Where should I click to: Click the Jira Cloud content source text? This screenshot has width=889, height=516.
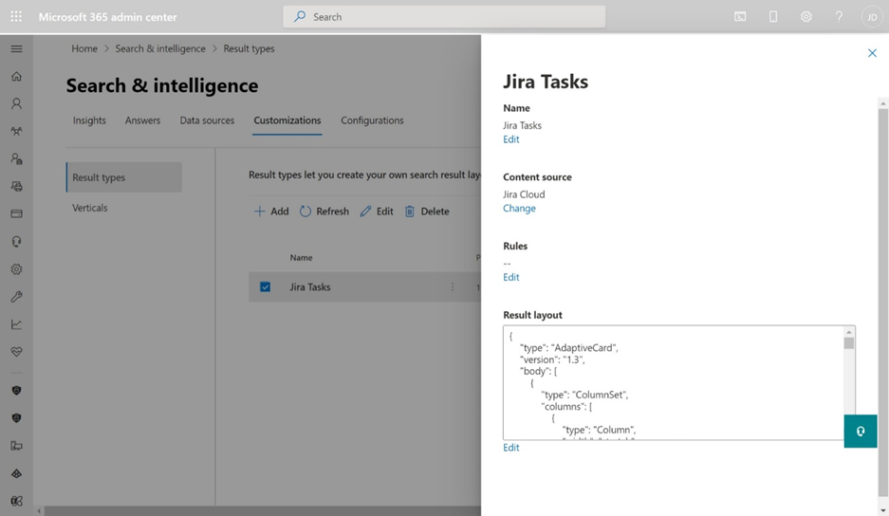(524, 193)
